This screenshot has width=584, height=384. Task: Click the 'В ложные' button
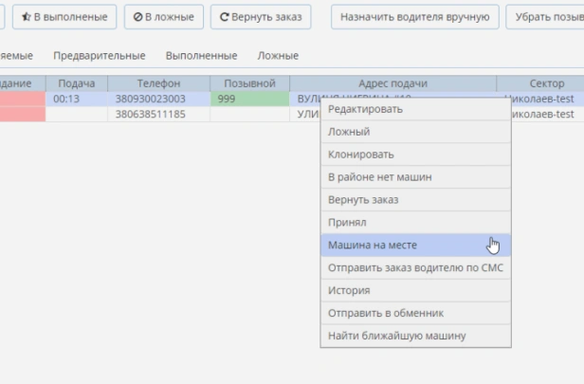click(x=164, y=17)
